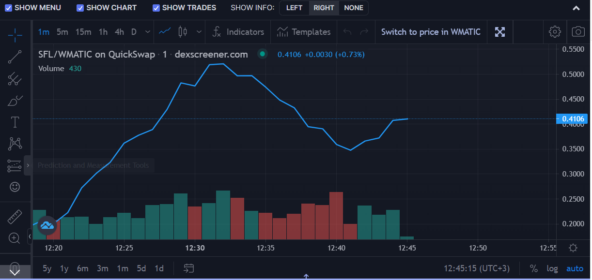
Task: Expand the chart style dropdown arrow
Action: point(199,32)
